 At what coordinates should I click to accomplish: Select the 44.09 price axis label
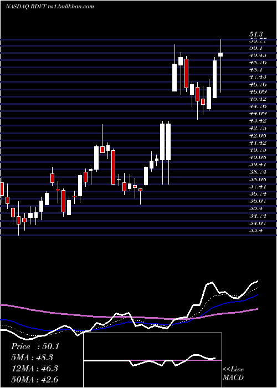[x=258, y=113]
